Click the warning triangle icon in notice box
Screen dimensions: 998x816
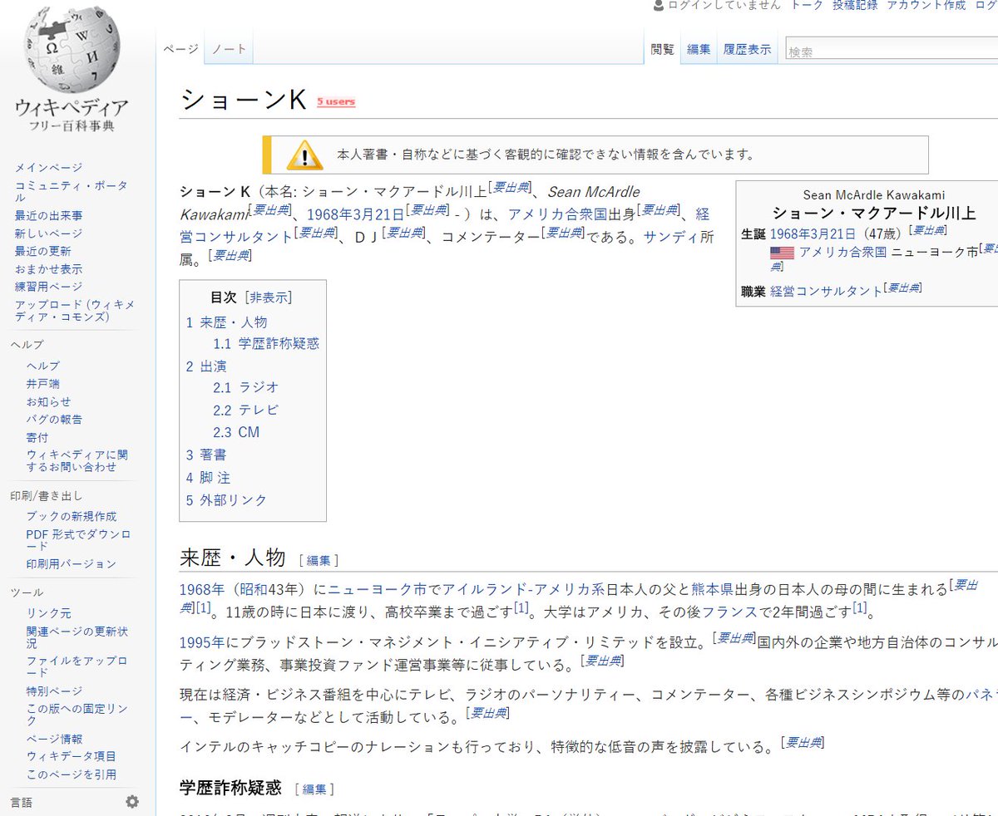pos(304,155)
